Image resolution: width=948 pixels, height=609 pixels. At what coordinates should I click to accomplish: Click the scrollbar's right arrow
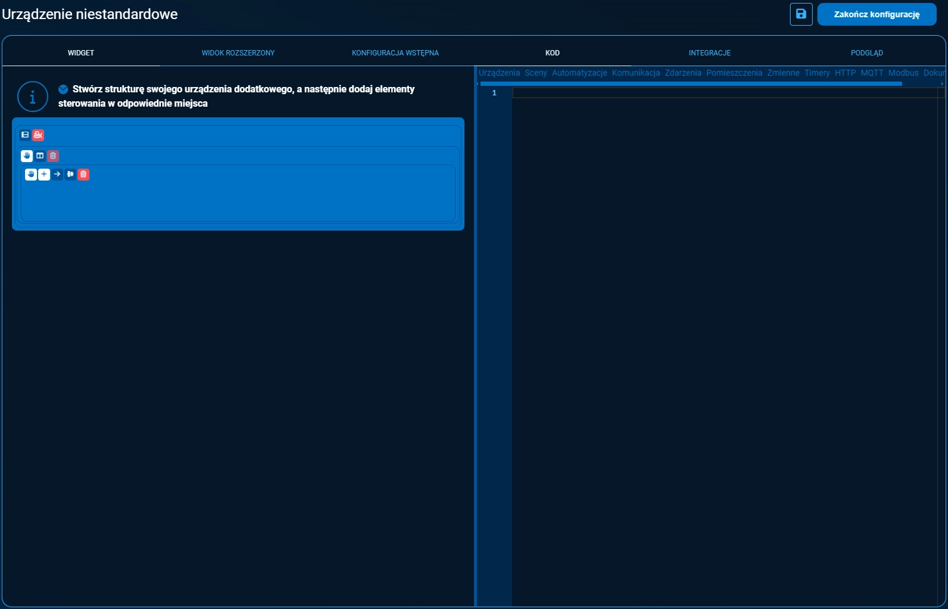coord(942,84)
